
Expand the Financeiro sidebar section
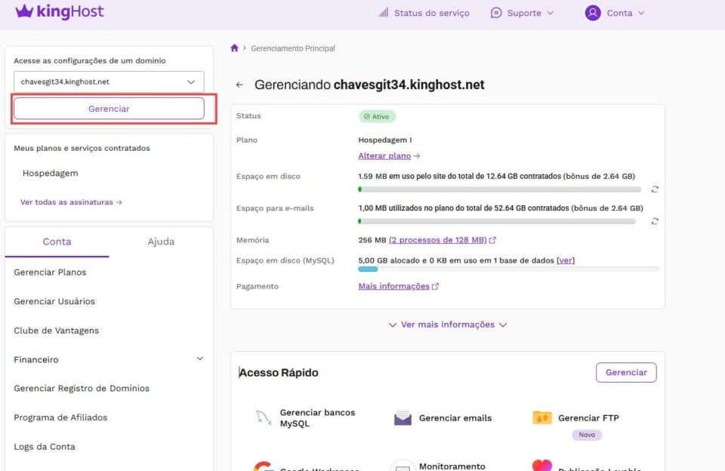pyautogui.click(x=199, y=359)
